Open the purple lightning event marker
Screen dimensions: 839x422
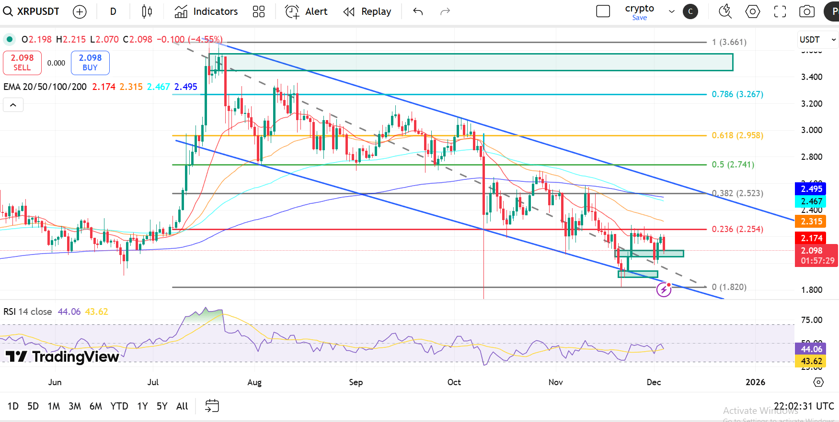[664, 289]
